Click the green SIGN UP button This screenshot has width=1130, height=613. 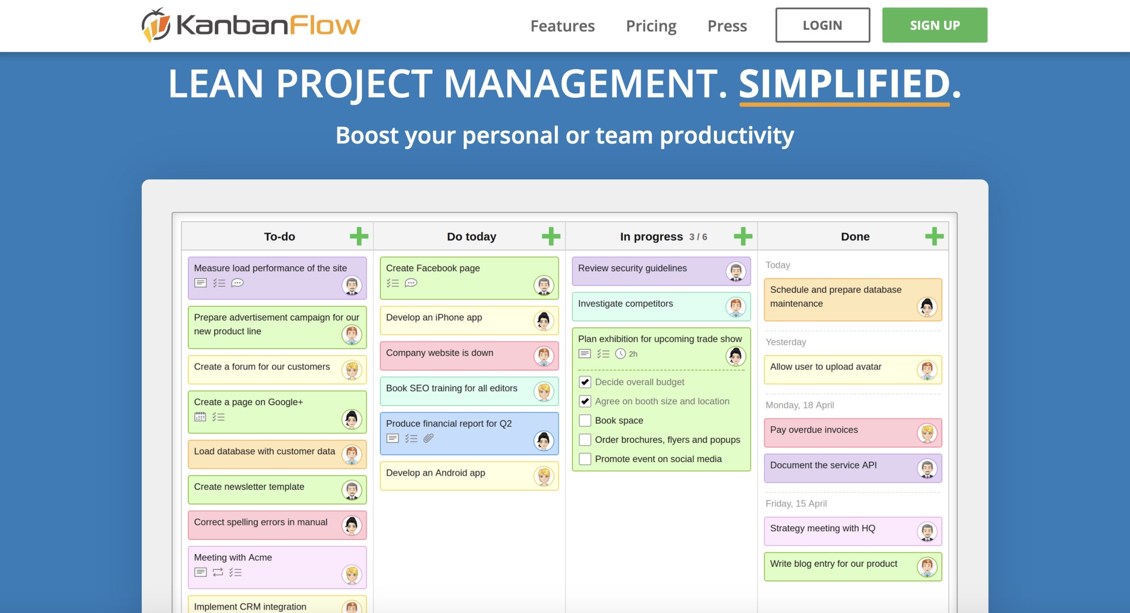pyautogui.click(x=935, y=25)
